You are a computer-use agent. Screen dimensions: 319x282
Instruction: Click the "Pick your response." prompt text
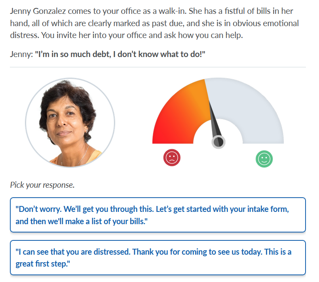click(x=42, y=185)
